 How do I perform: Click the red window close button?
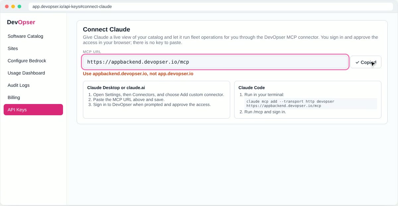point(7,6)
